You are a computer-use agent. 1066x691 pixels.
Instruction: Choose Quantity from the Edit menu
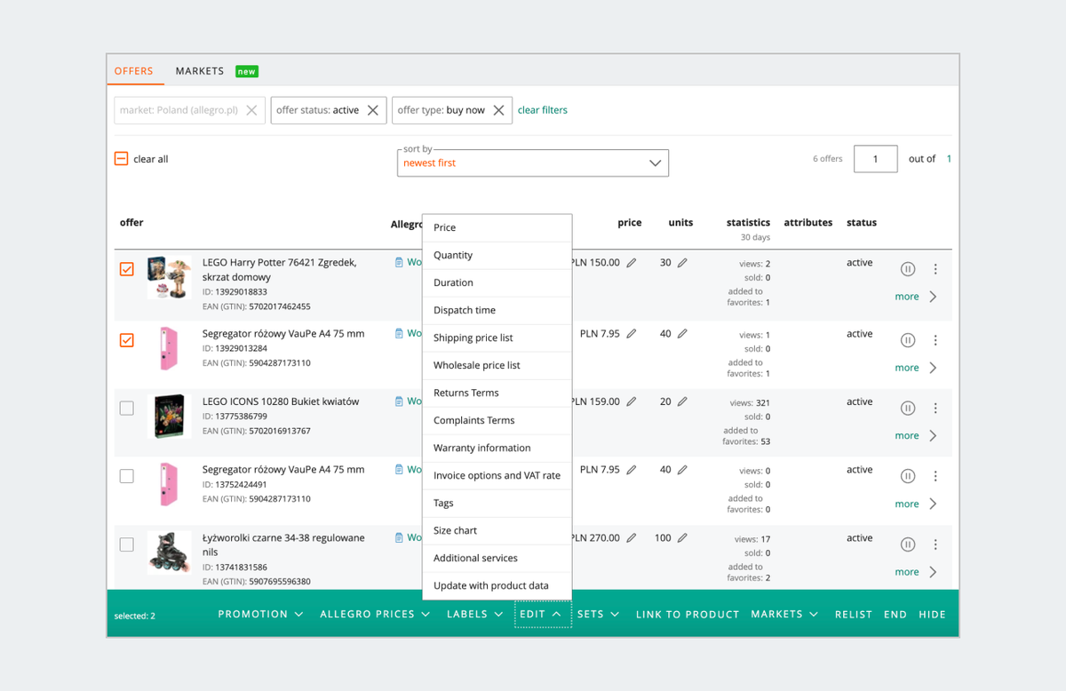[497, 256]
